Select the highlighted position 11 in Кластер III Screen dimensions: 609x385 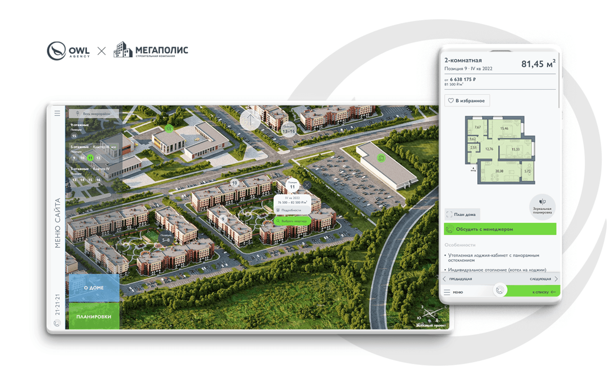tap(90, 158)
